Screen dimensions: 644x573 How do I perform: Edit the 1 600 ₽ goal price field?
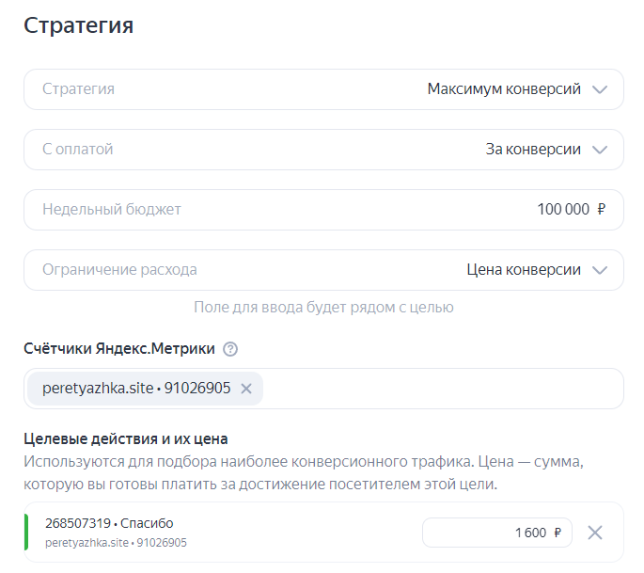[x=497, y=533]
